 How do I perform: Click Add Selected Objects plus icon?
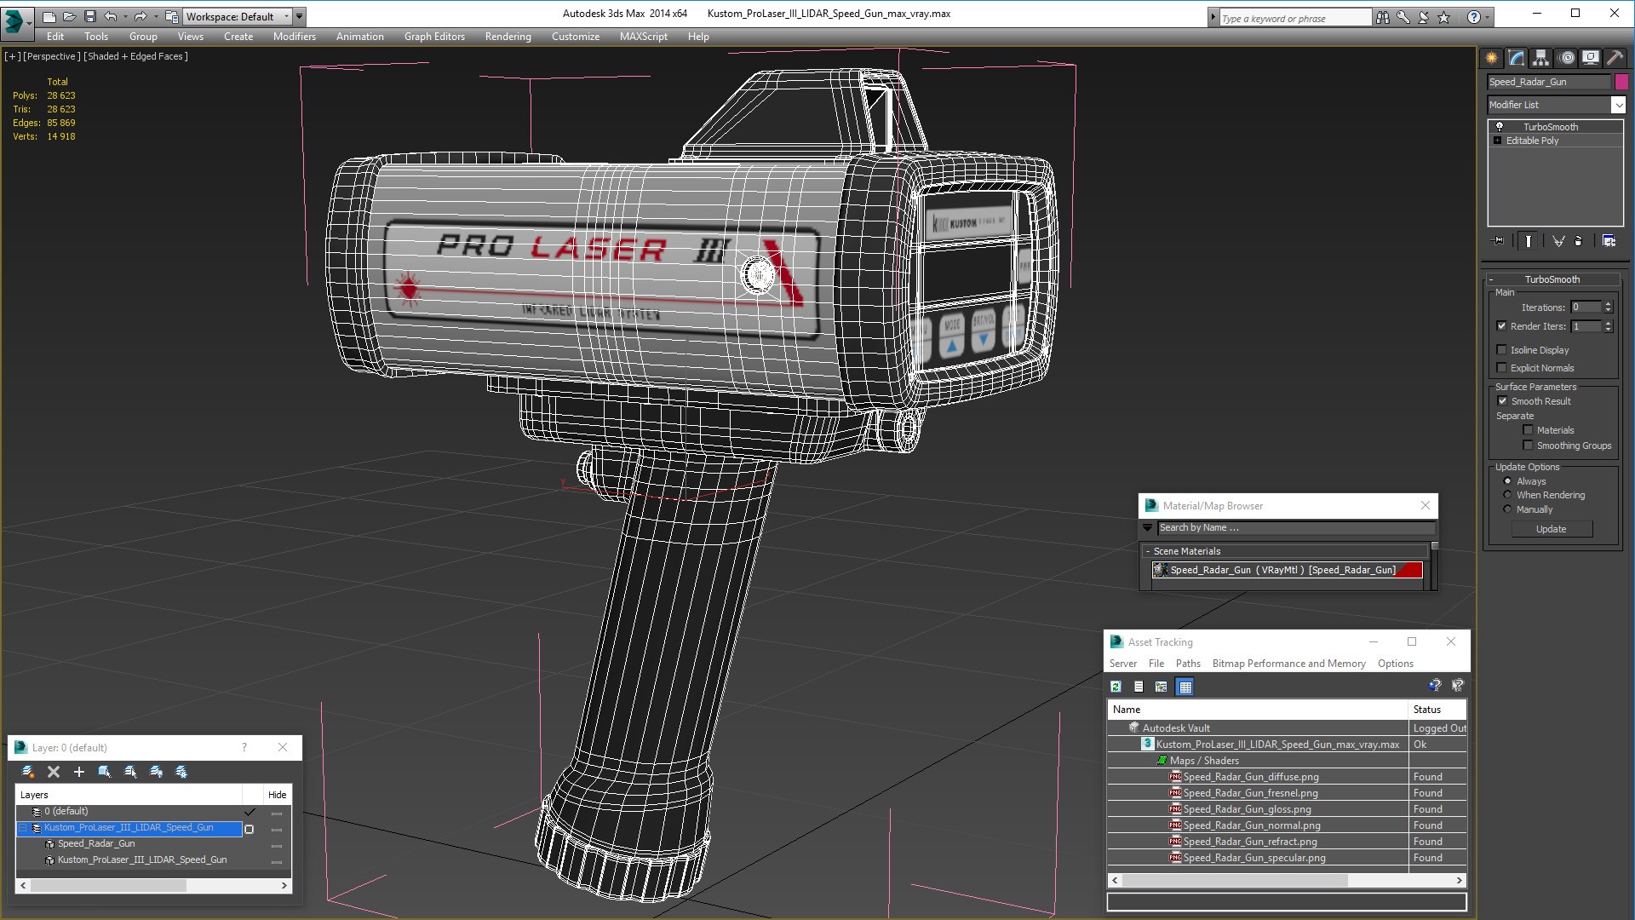pyautogui.click(x=79, y=772)
